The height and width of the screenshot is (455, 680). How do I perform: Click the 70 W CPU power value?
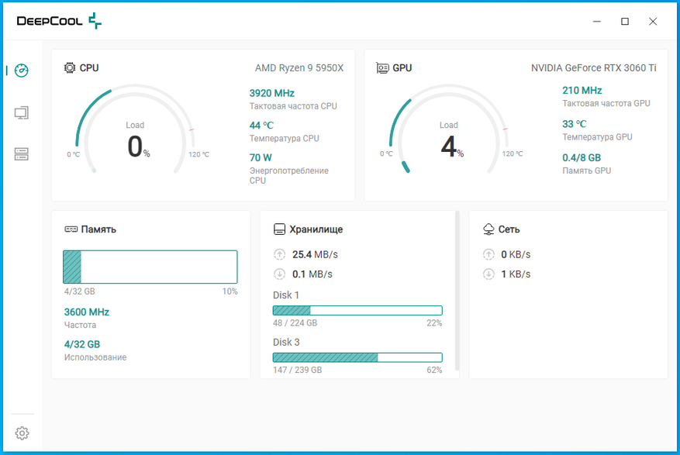tap(261, 157)
